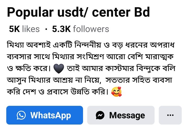Click the WhatsApp logo icon

21,115
